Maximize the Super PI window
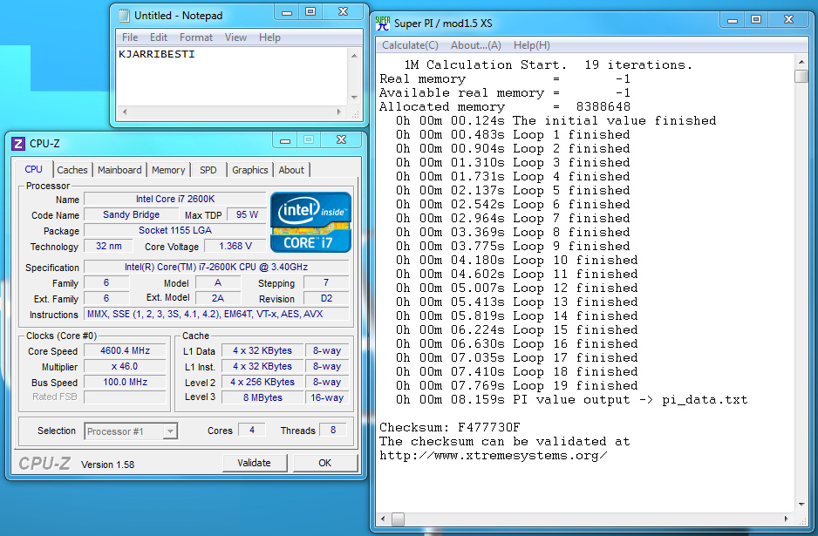The image size is (818, 536). 755,20
